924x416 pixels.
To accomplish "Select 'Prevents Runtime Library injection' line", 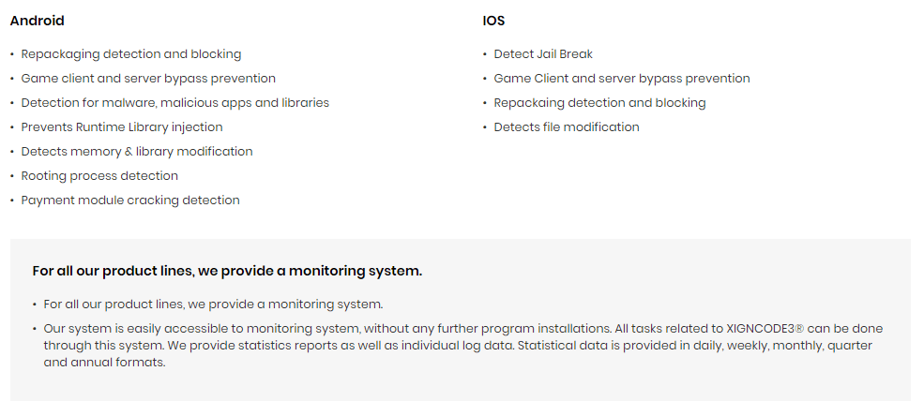I will click(x=122, y=127).
